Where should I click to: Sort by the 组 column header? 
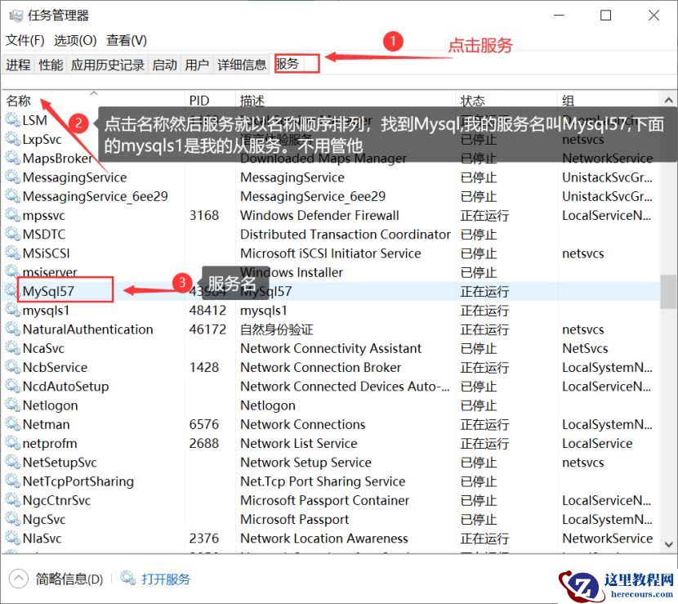tap(608, 100)
